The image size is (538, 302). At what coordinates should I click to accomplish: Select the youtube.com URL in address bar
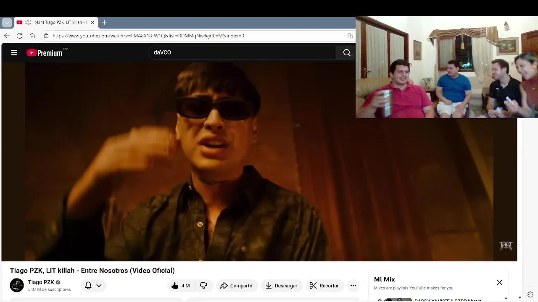pyautogui.click(x=148, y=36)
